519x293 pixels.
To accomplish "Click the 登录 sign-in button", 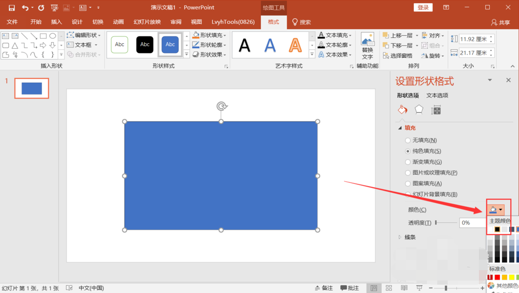I will click(423, 7).
